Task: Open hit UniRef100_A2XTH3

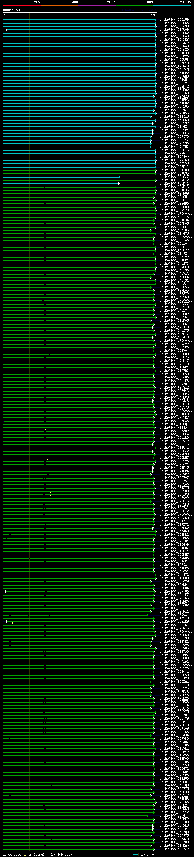Action: tap(174, 147)
